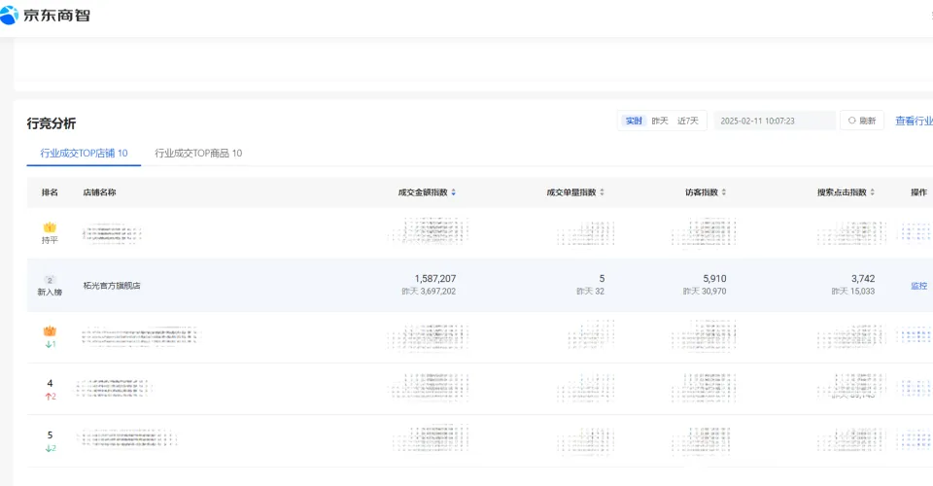Click the 新入榜 label in rank 2 row

[50, 292]
